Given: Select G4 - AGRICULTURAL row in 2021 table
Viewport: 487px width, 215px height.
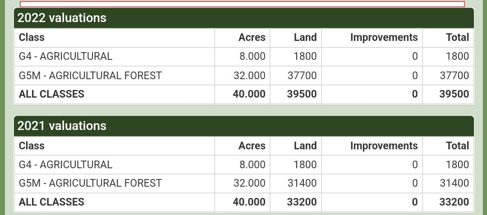Looking at the screenshot, I should 244,165.
